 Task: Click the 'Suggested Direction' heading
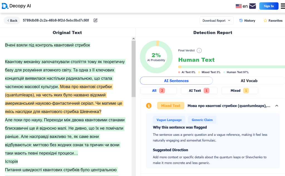pos(170,150)
